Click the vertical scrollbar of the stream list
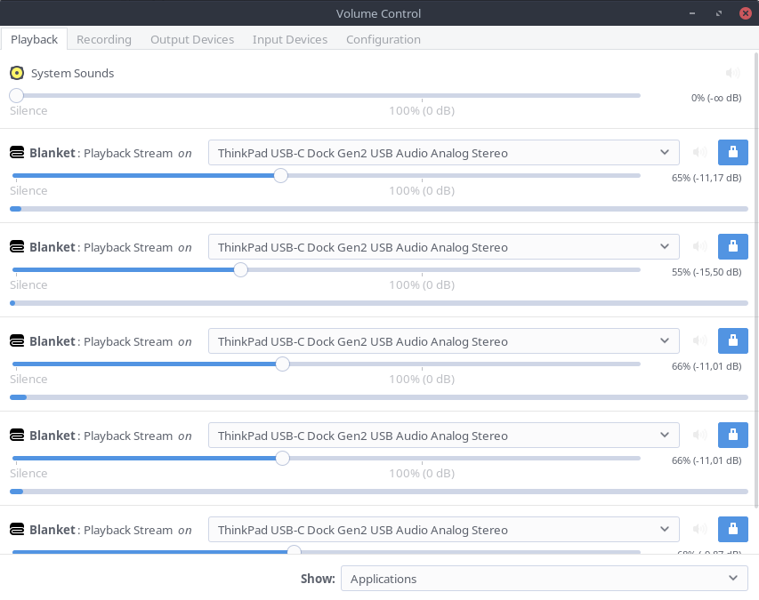 (x=755, y=267)
